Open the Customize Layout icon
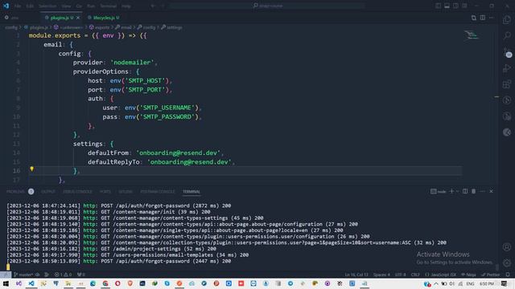 click(x=464, y=6)
